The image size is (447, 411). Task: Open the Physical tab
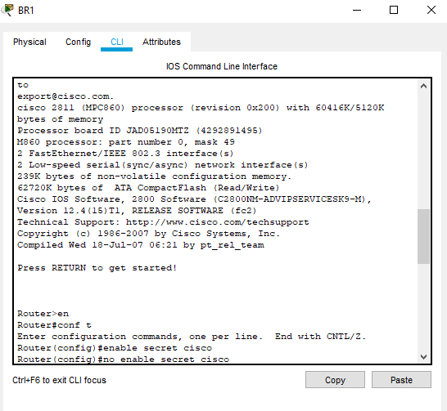coord(29,42)
